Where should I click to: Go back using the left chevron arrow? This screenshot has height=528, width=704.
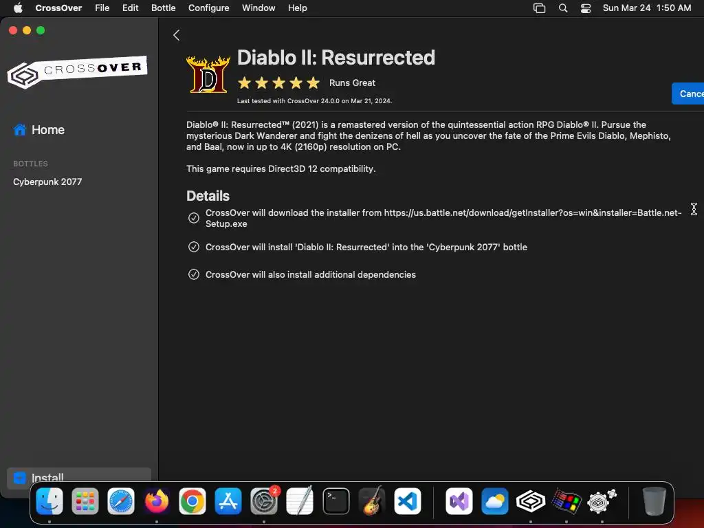coord(177,36)
